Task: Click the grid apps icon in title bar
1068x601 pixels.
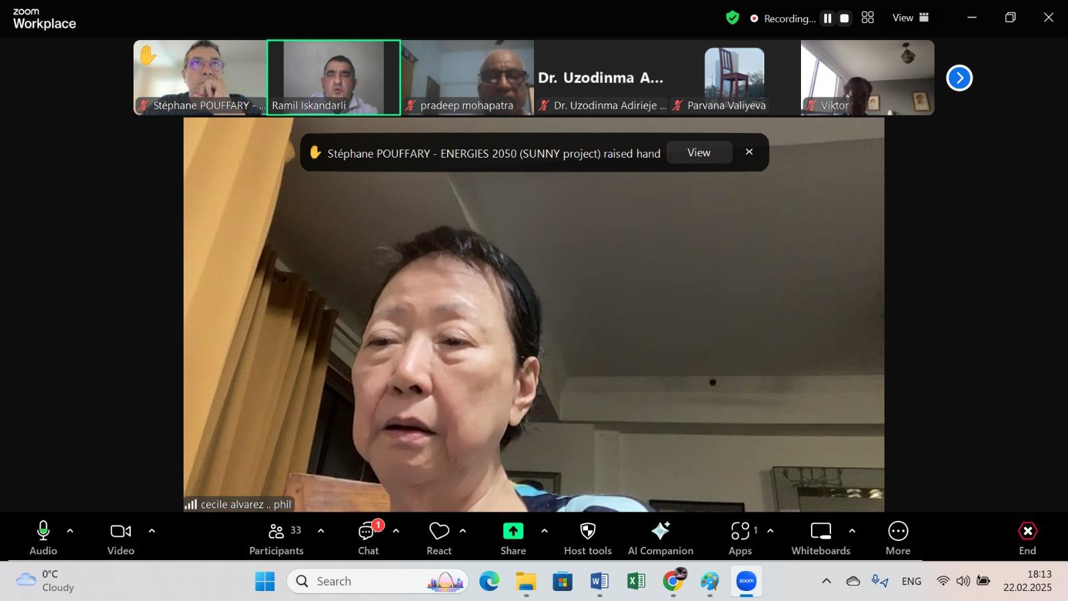Action: pyautogui.click(x=868, y=18)
